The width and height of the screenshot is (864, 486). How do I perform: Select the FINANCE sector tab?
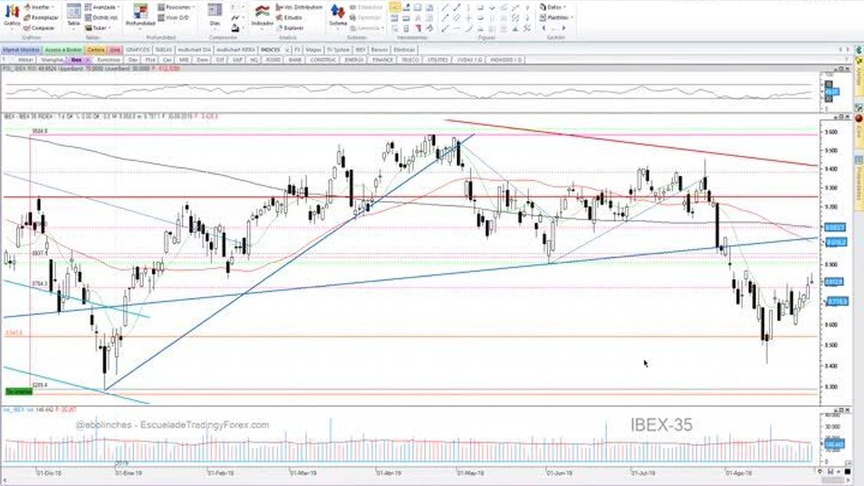point(383,59)
